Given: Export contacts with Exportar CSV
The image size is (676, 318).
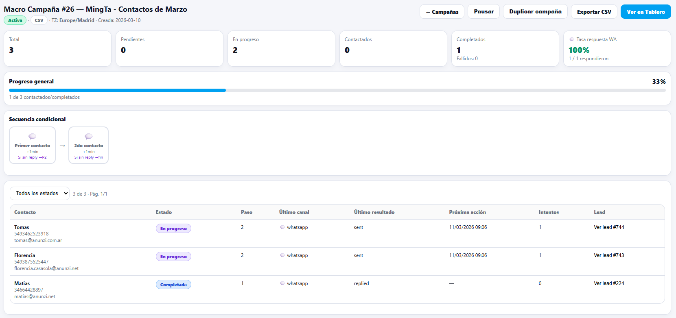Looking at the screenshot, I should [x=594, y=12].
